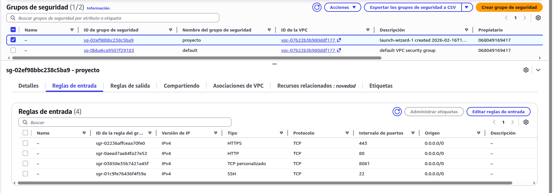Open external link icon for proyecto VPC

point(339,40)
